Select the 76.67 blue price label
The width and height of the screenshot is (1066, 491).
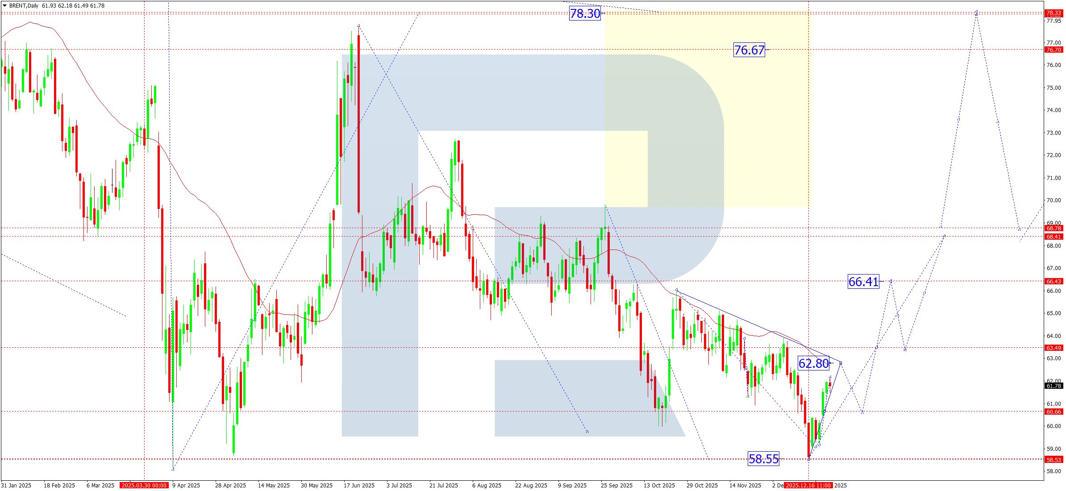pyautogui.click(x=749, y=50)
